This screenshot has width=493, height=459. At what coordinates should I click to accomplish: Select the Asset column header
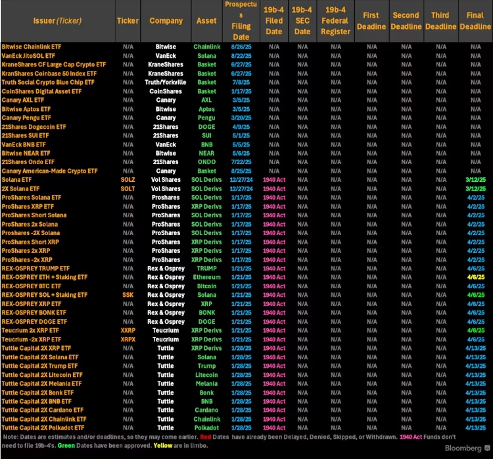pyautogui.click(x=206, y=20)
